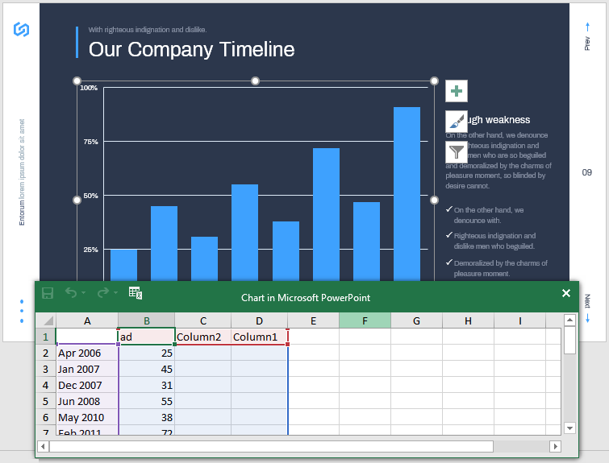Click the 75% axis label
This screenshot has width=609, height=463.
click(x=90, y=142)
